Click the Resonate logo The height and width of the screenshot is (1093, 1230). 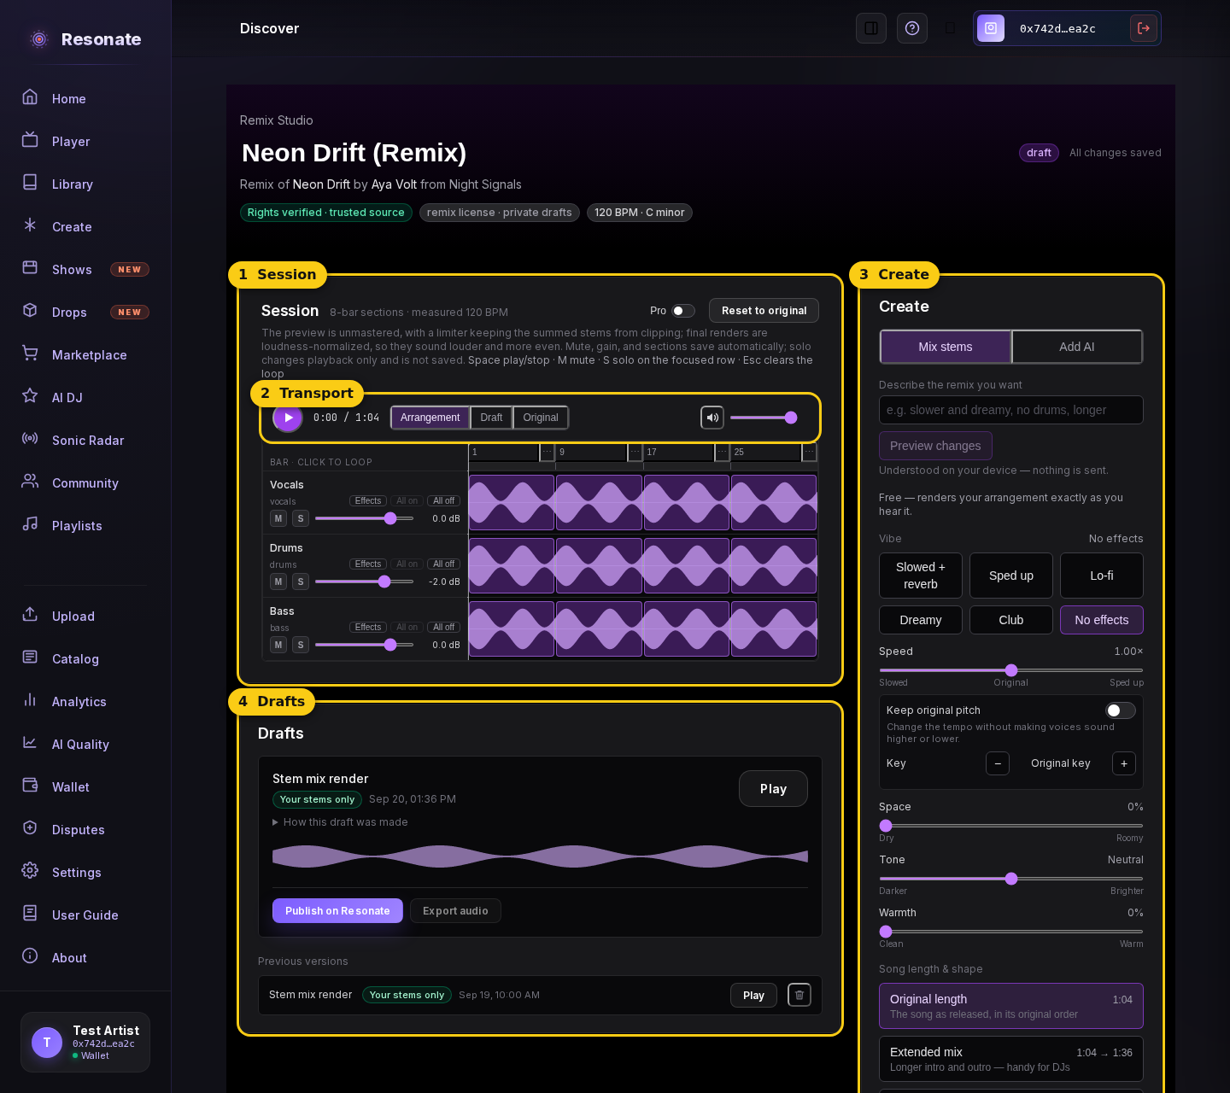point(85,39)
